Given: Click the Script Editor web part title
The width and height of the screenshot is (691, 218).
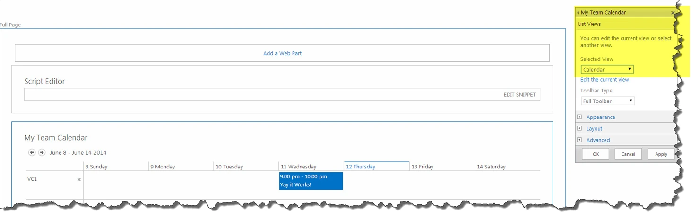Looking at the screenshot, I should (44, 81).
